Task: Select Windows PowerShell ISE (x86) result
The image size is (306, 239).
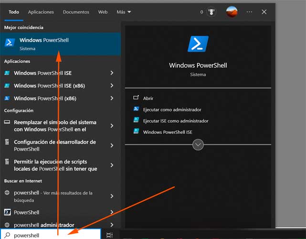Action: 60,86
